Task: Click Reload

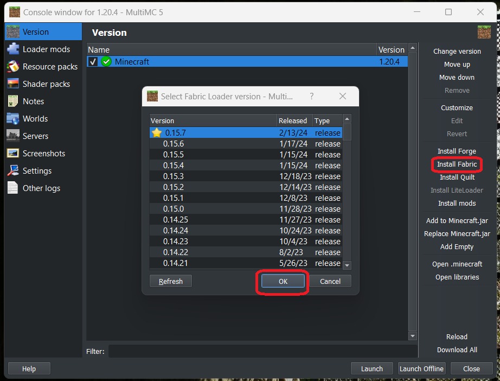Action: tap(457, 336)
